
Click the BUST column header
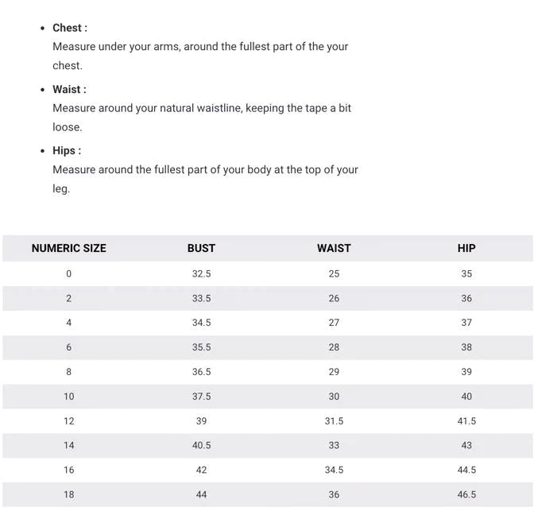(x=201, y=248)
